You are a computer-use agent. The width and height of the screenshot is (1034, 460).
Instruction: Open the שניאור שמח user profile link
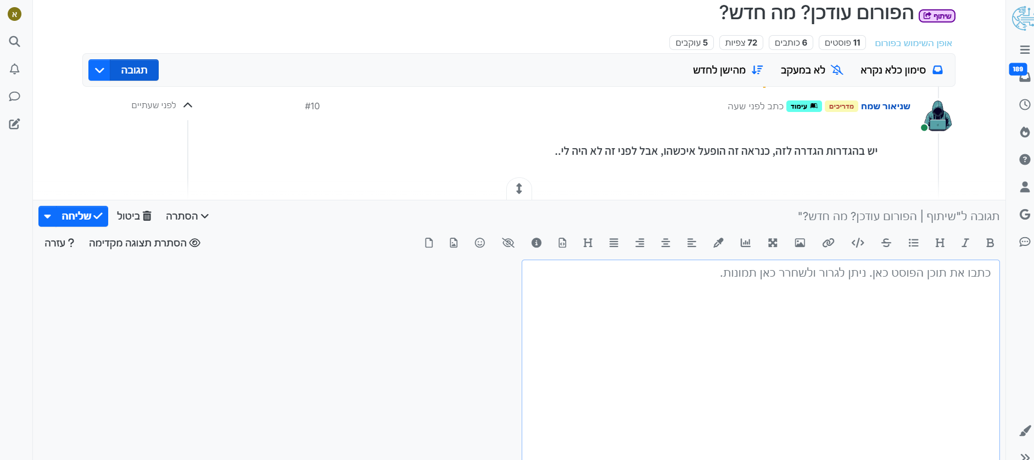[886, 106]
